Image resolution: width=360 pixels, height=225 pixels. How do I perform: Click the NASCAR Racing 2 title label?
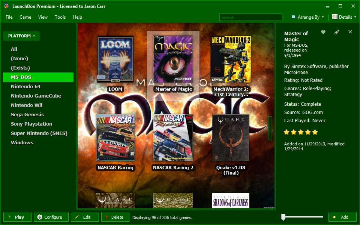pyautogui.click(x=173, y=168)
